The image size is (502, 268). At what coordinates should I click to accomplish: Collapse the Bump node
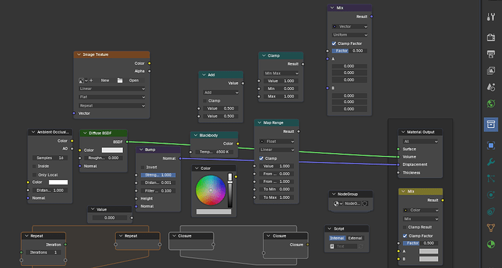(141, 150)
